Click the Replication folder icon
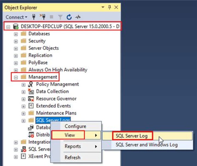 24,55
